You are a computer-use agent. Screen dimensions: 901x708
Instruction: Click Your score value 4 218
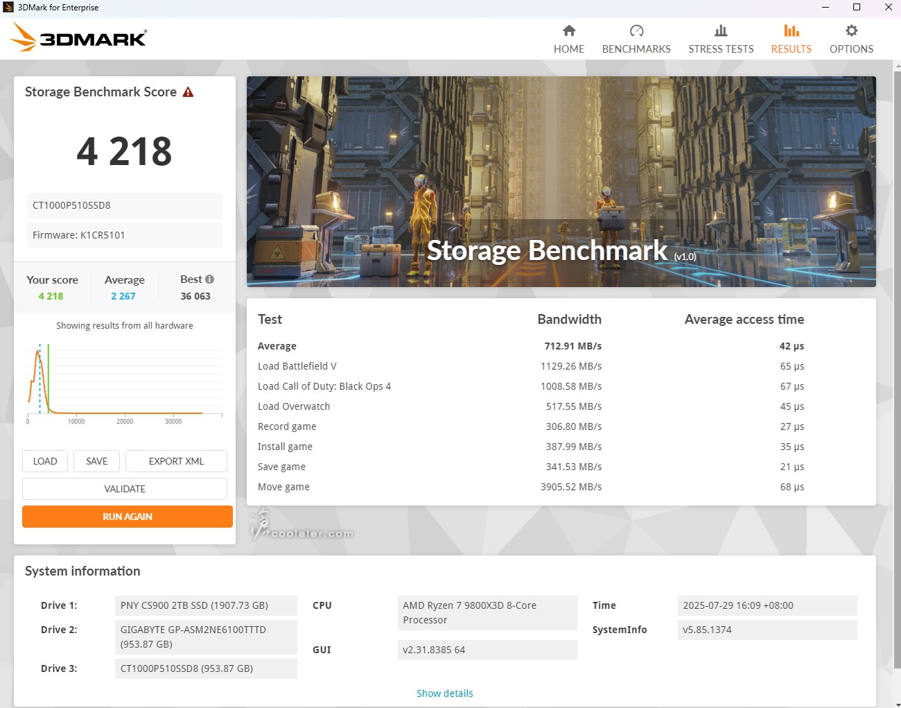pyautogui.click(x=51, y=296)
